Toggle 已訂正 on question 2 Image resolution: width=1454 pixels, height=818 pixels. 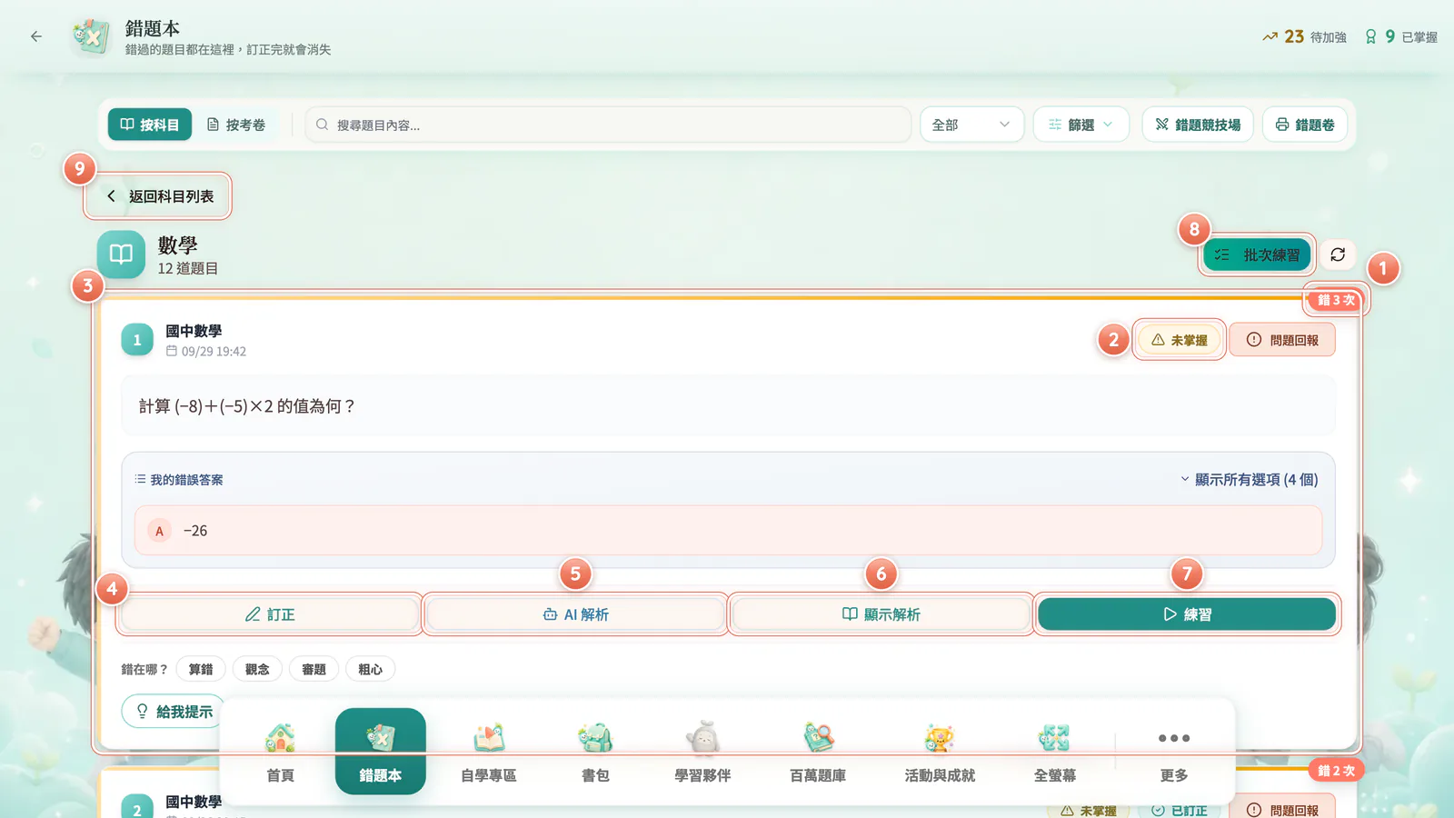pyautogui.click(x=1180, y=810)
